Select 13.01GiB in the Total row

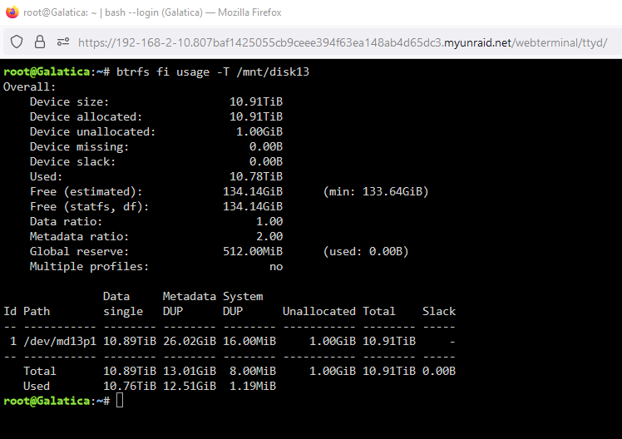[x=190, y=371]
